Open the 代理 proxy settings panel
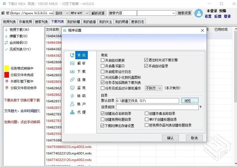 point(81,112)
